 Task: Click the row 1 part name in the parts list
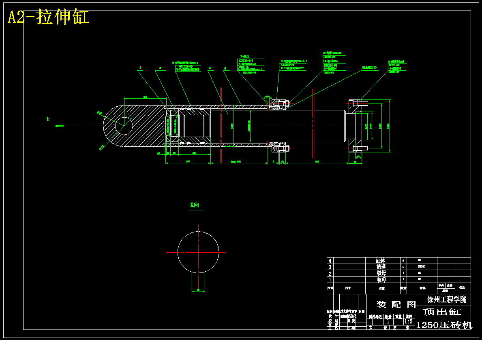point(381,280)
